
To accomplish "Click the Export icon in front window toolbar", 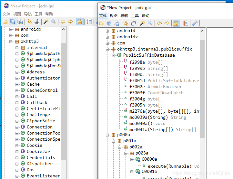I will 117,23.
